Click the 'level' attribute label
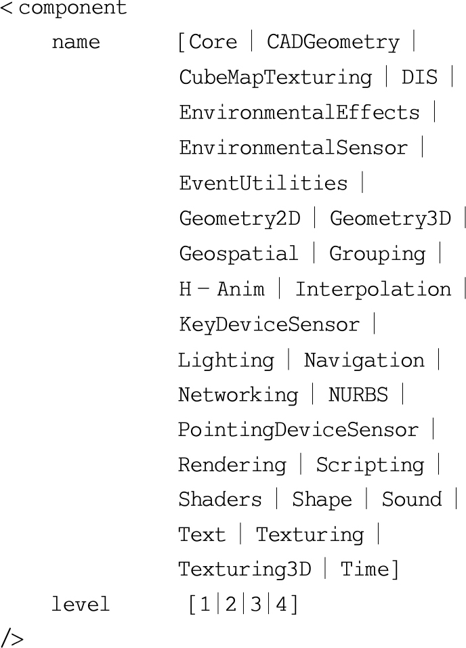This screenshot has height=648, width=466. click(81, 604)
